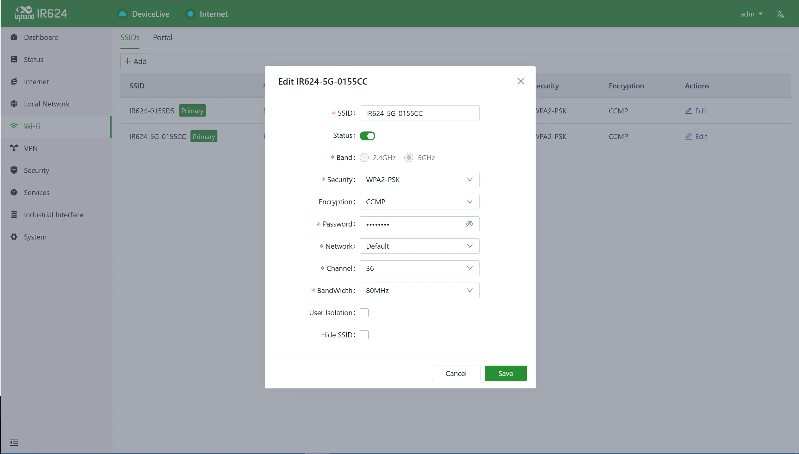Check the Hide SSID checkbox
The width and height of the screenshot is (799, 454).
click(364, 335)
